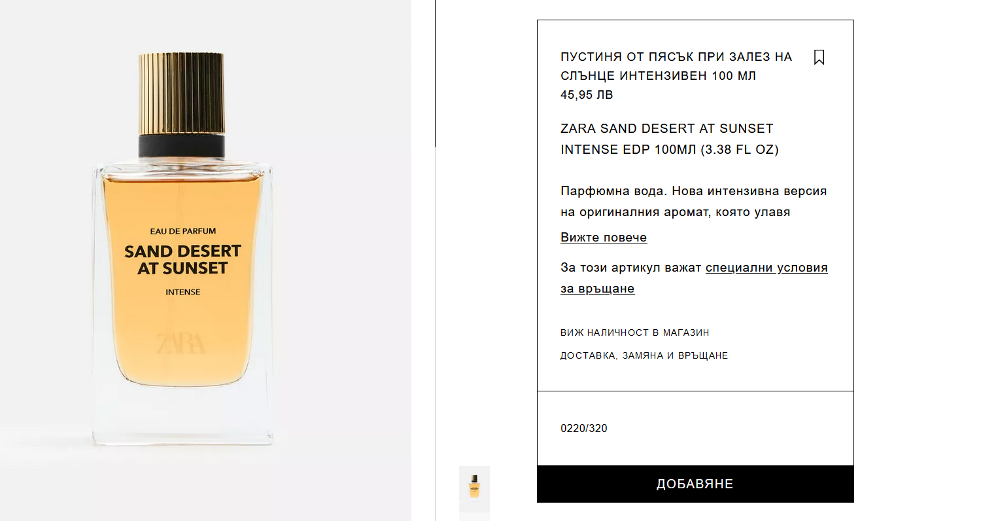Screen dimensions: 981x521
Task: Open 'ДОСТАВКА, ЗАМЯНА И ВРЪЩАНЕ' info
Action: 644,355
